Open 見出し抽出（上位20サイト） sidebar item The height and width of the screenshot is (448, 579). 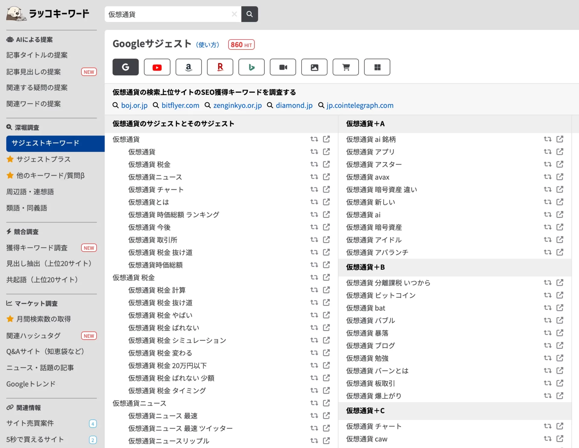(49, 264)
